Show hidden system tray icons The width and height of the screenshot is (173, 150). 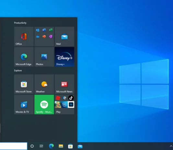tap(171, 146)
